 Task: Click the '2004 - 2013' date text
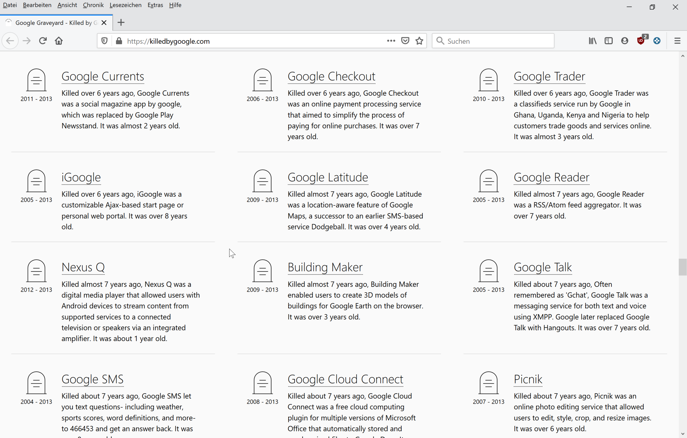coord(36,402)
